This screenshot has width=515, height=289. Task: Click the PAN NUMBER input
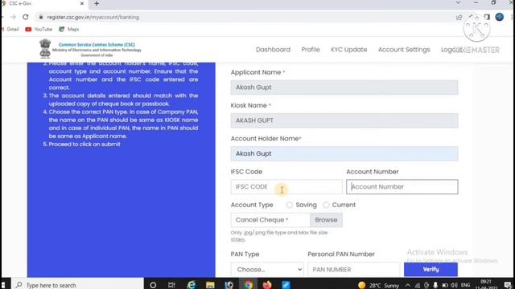354,270
